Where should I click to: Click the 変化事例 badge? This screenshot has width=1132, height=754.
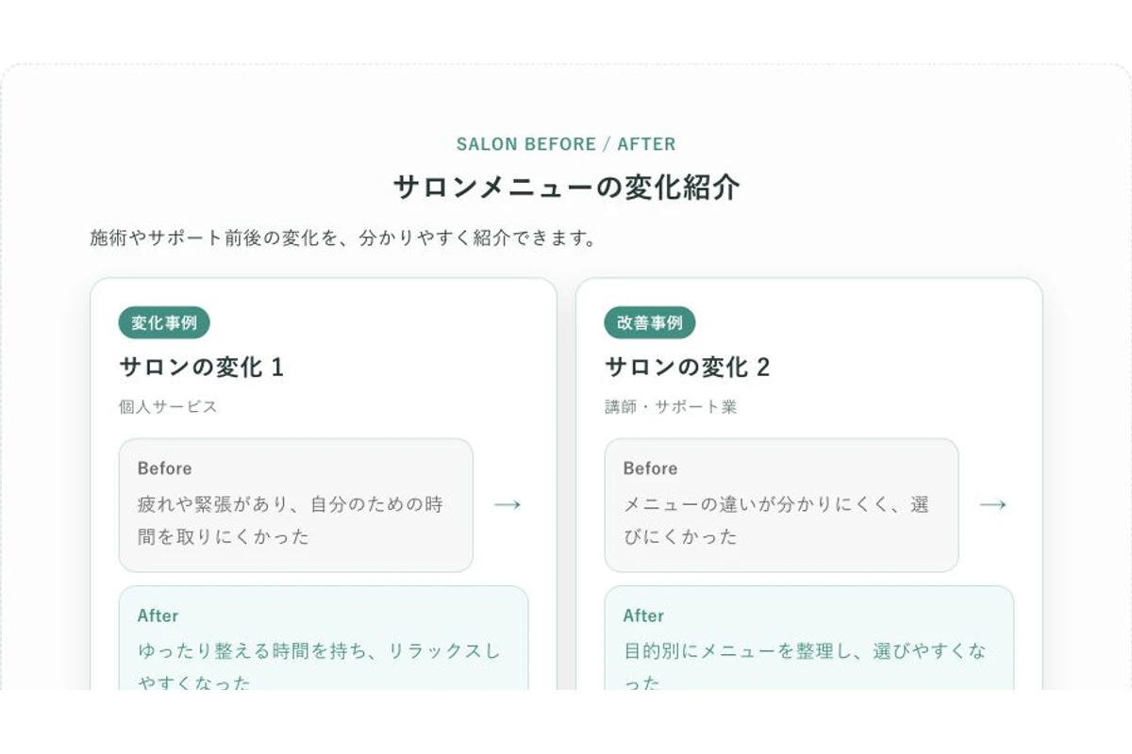click(164, 322)
